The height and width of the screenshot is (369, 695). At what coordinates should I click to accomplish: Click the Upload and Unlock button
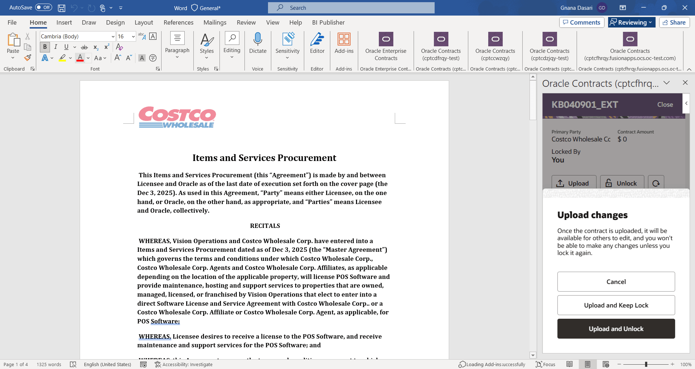click(616, 329)
